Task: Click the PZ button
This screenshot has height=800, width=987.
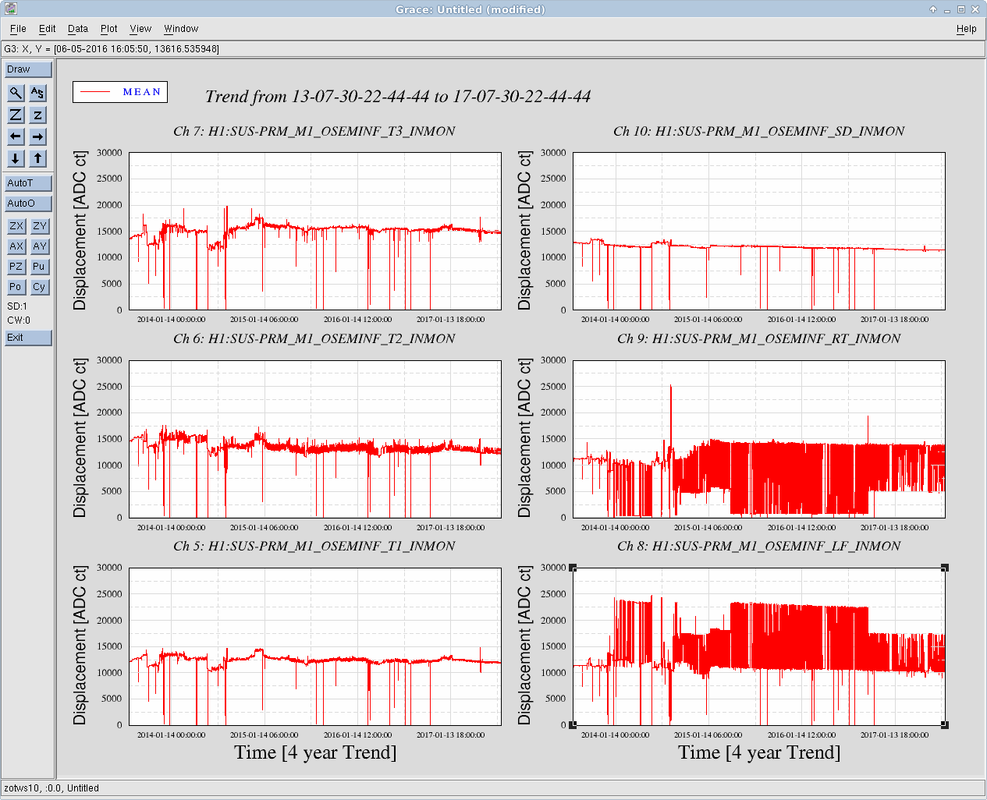Action: pos(16,267)
